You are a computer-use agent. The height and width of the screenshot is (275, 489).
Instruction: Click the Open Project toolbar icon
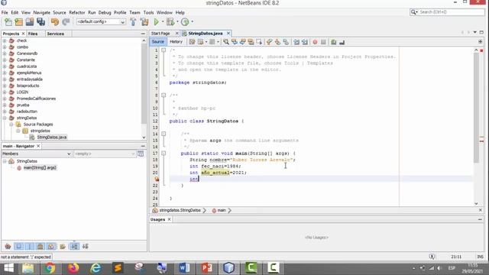30,22
